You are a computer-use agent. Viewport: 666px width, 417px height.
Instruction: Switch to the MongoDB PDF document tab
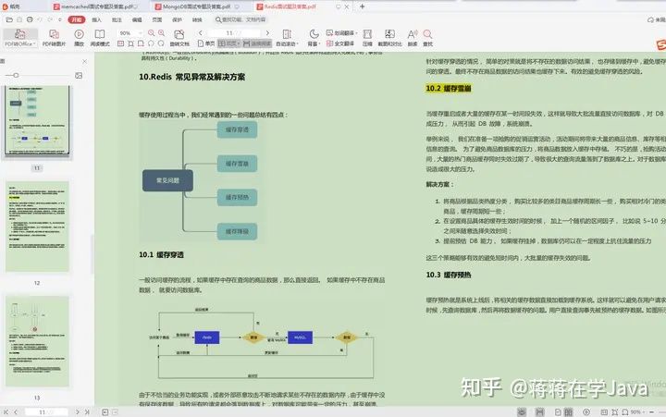[x=197, y=6]
